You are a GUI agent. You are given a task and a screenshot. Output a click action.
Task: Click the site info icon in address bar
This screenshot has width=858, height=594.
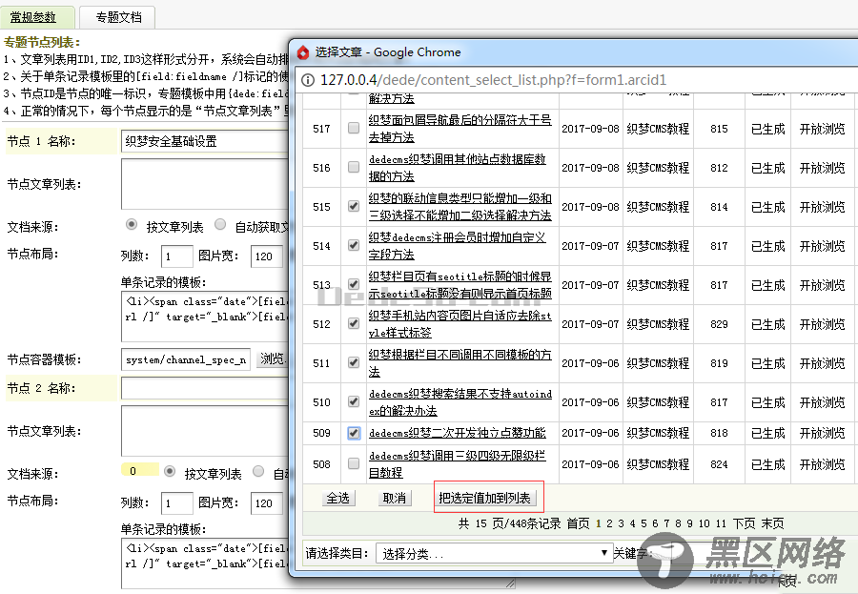pyautogui.click(x=308, y=80)
